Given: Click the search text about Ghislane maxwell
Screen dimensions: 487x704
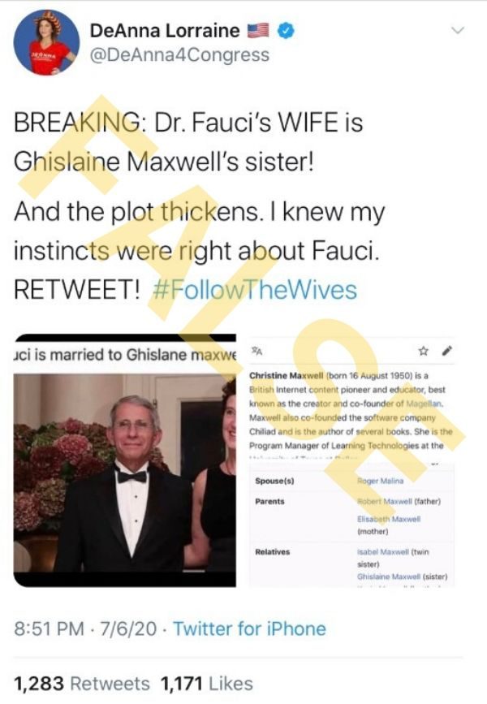Looking at the screenshot, I should tap(125, 355).
